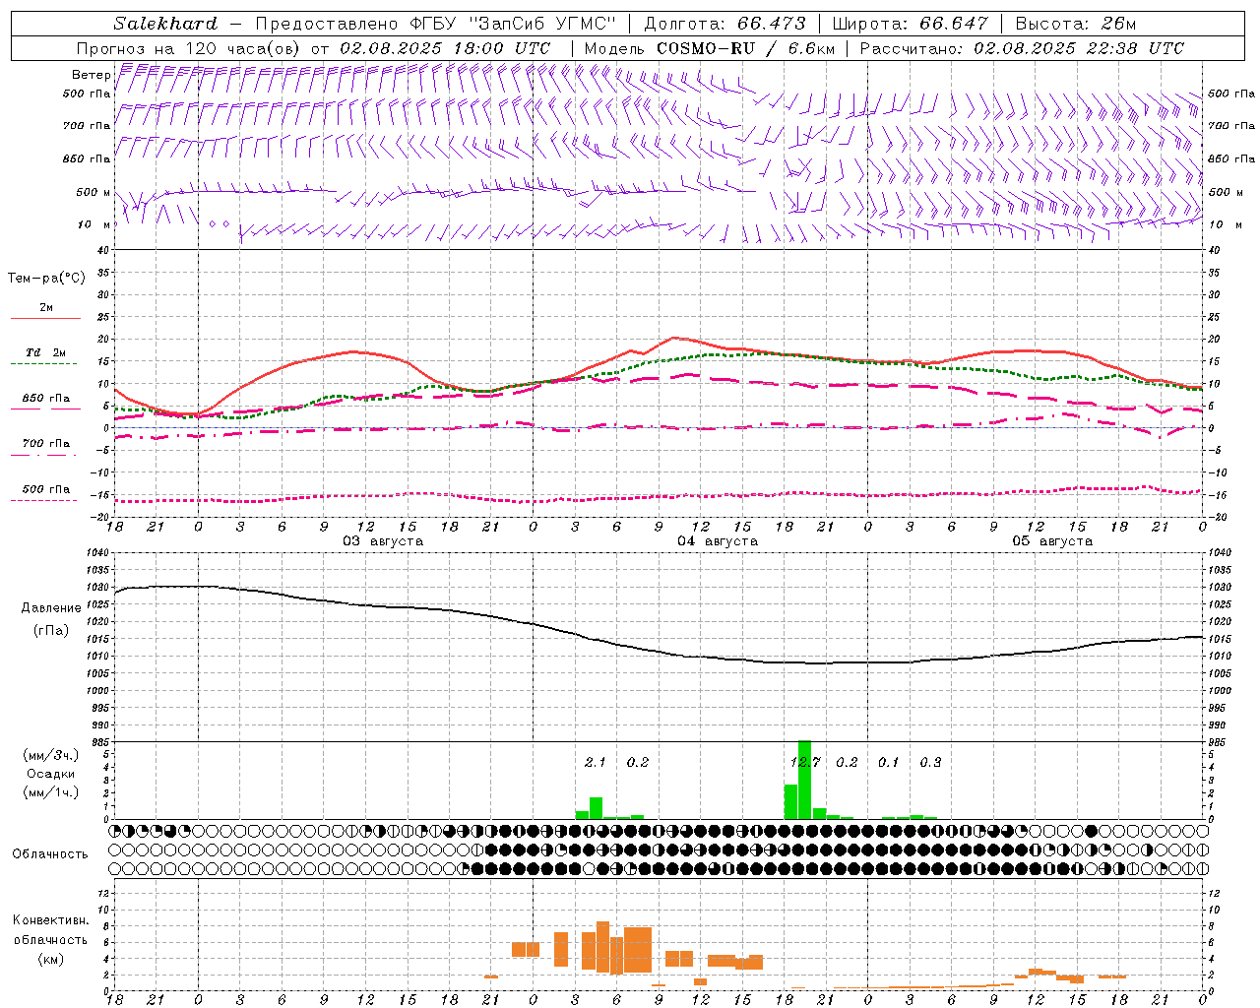Click the '12.7' precipitation total value
Screen dimensions: 1260x1008
[805, 763]
